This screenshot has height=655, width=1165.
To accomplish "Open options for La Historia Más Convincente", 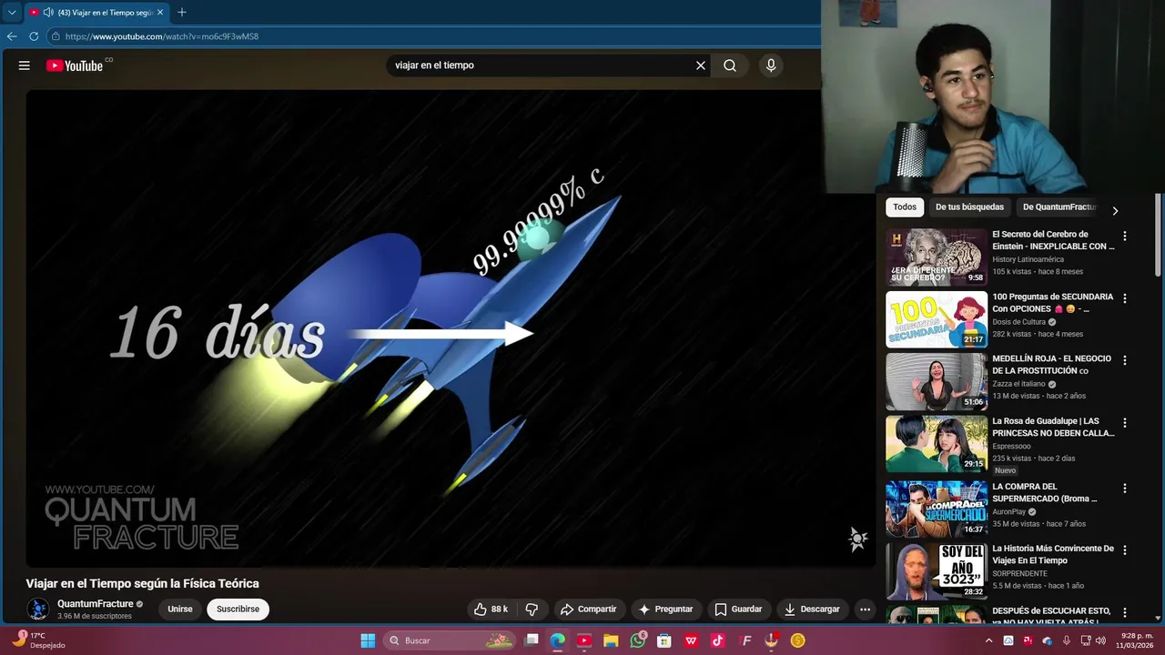I will coord(1125,549).
